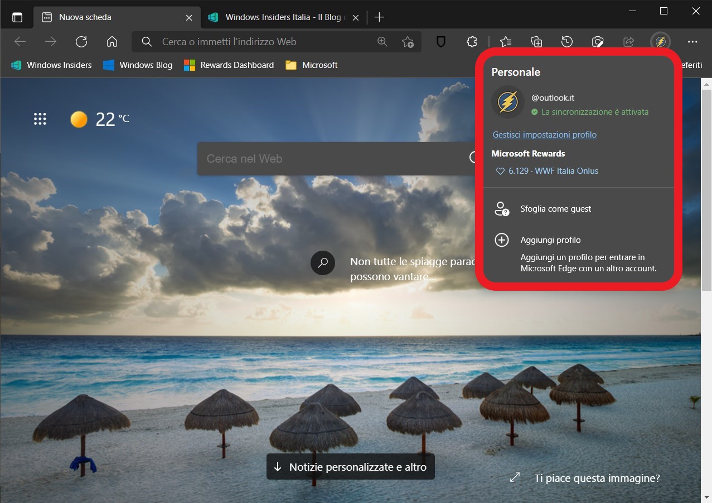Click the lightning avatar in profile flyout
The height and width of the screenshot is (503, 712).
tap(508, 102)
